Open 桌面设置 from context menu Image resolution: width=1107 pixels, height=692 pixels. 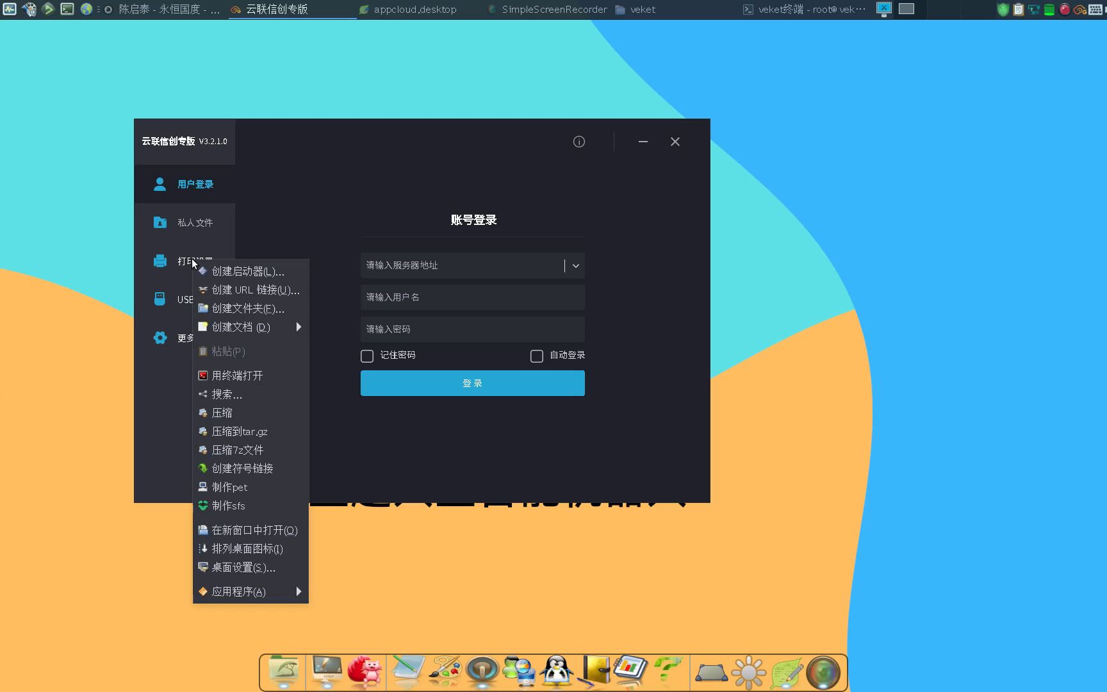[x=250, y=567]
